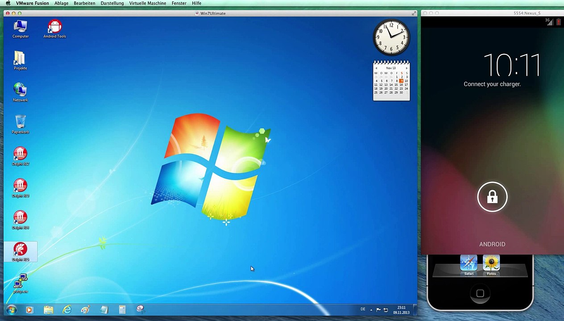Click the 5554:Nexus_S emulator window title
This screenshot has width=564, height=321.
pyautogui.click(x=527, y=13)
